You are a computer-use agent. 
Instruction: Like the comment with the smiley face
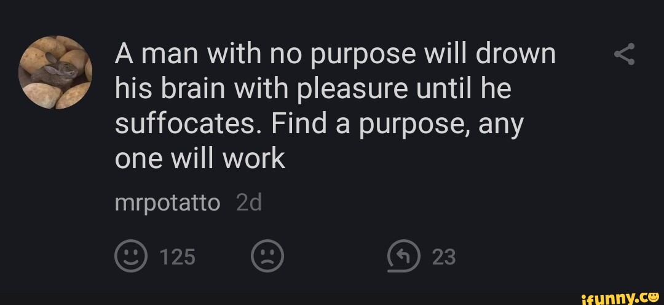click(x=130, y=256)
